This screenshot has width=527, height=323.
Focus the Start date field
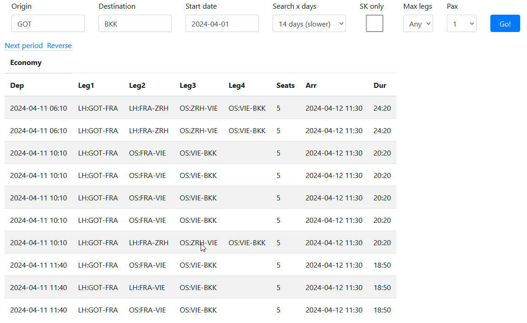pyautogui.click(x=222, y=23)
